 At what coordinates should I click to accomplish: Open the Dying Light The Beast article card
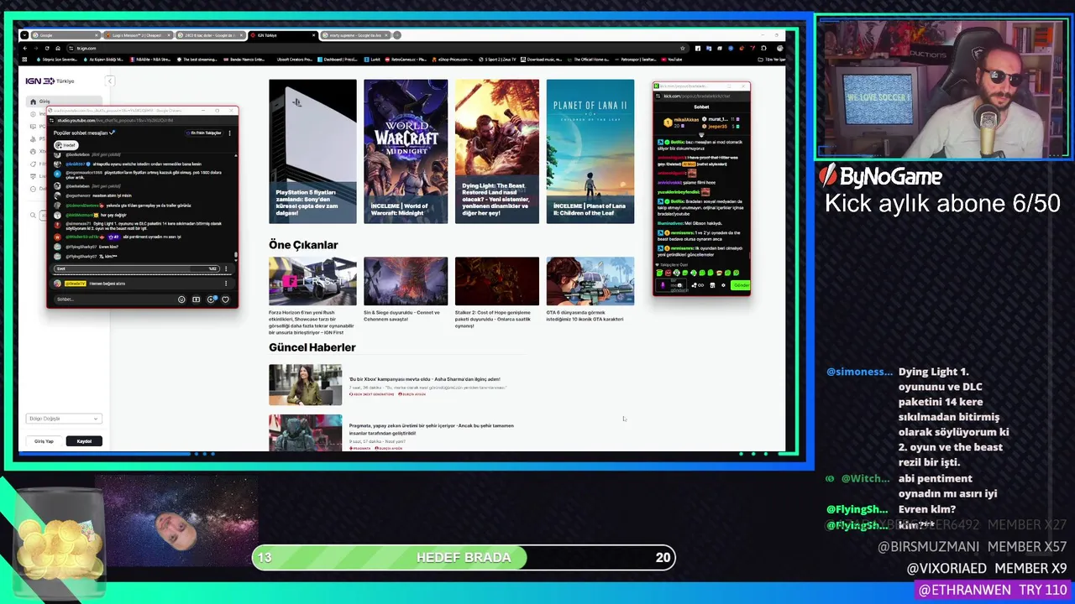pyautogui.click(x=497, y=151)
